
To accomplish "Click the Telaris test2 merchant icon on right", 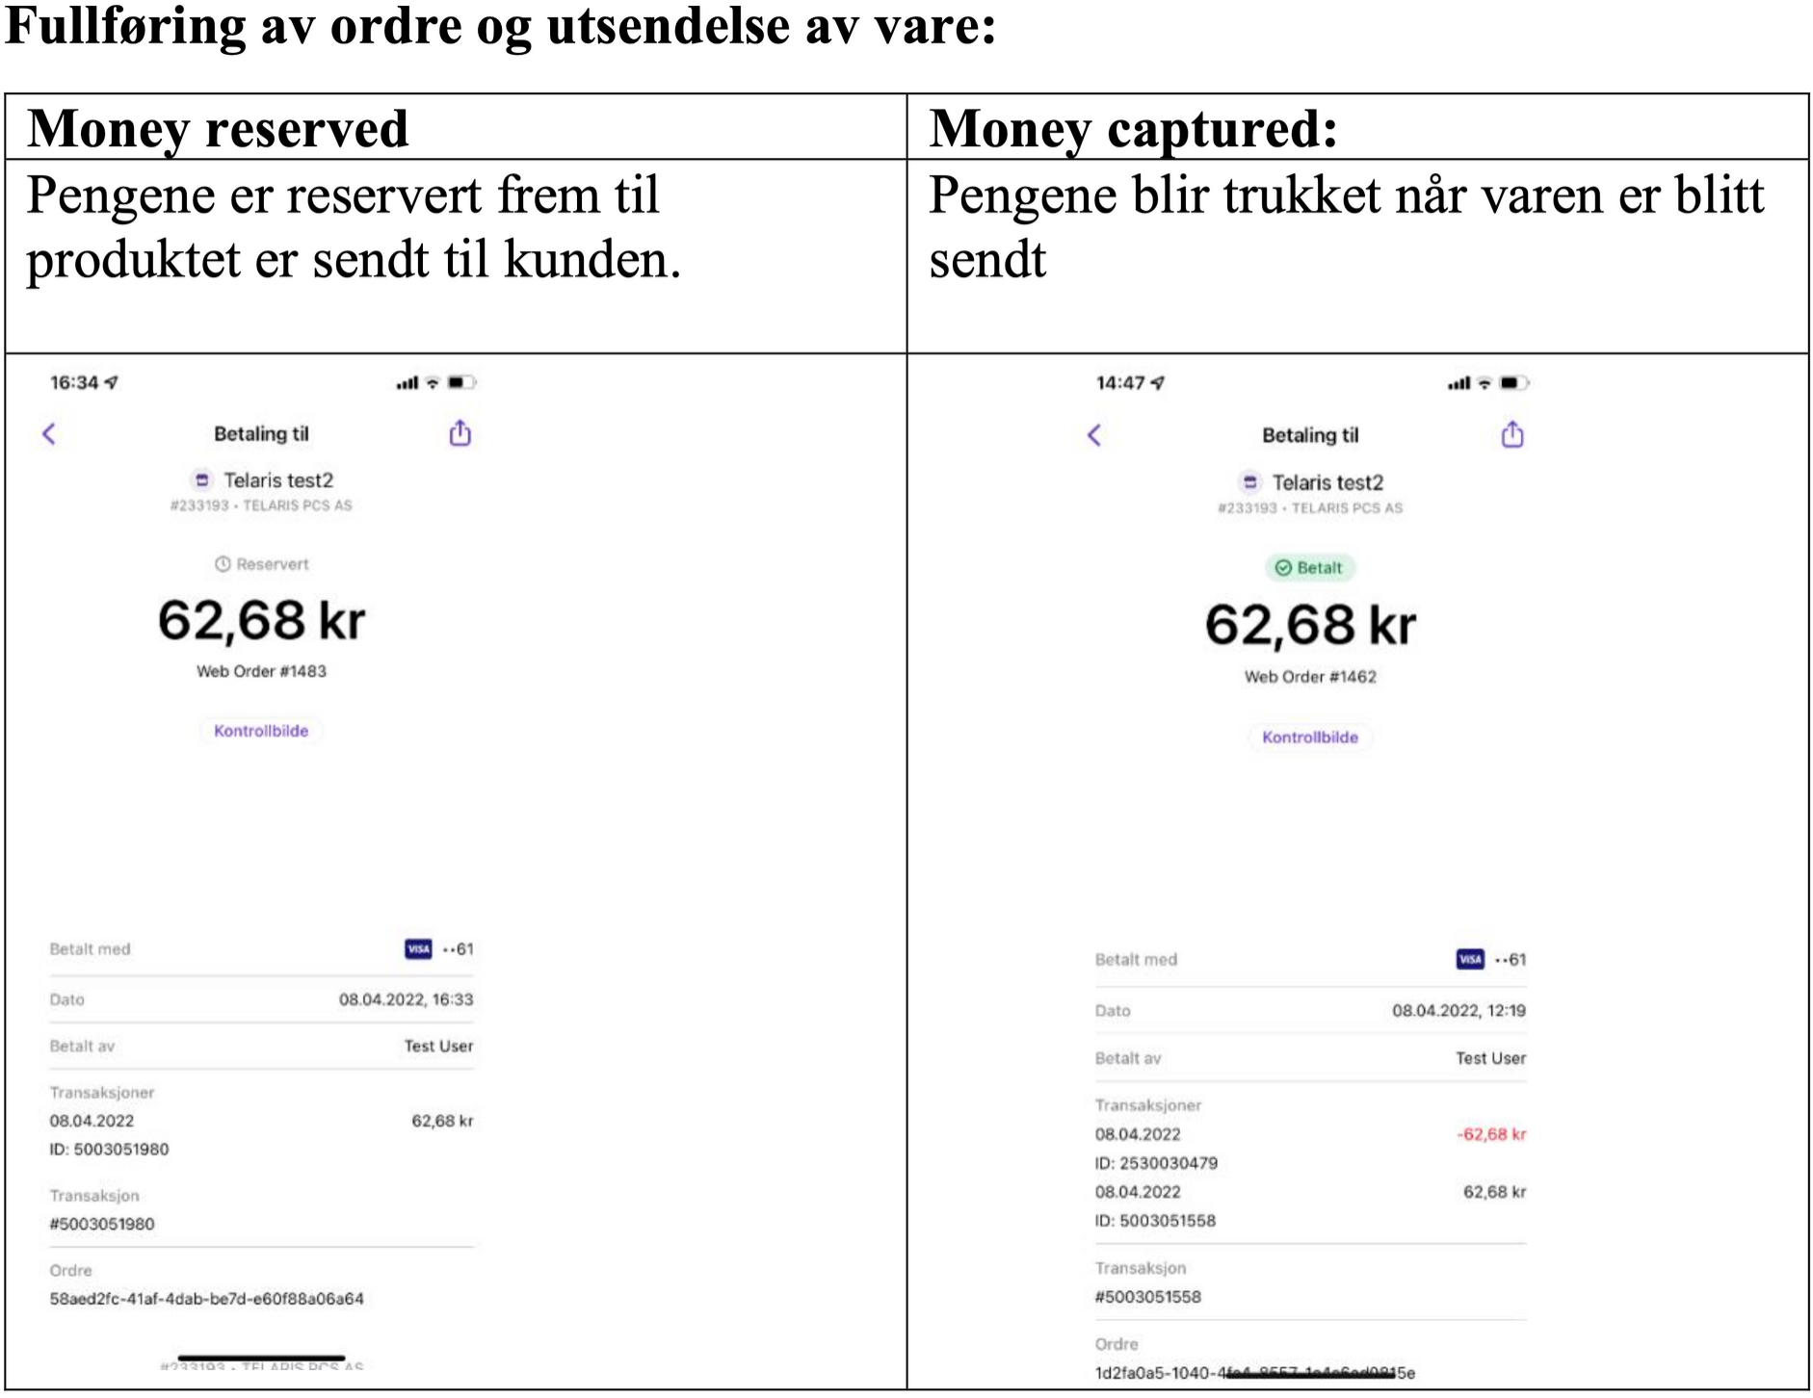I will coord(1250,482).
